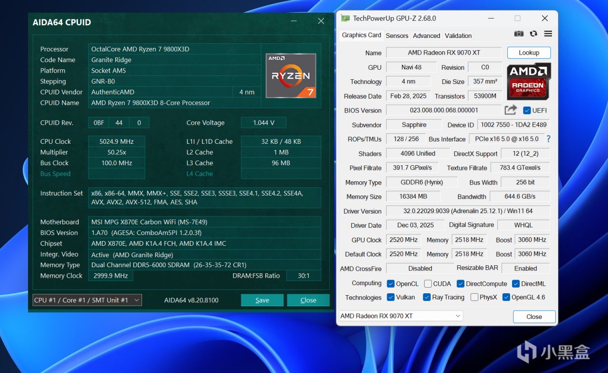Click the Core Voltage value 1.044 V

(264, 122)
